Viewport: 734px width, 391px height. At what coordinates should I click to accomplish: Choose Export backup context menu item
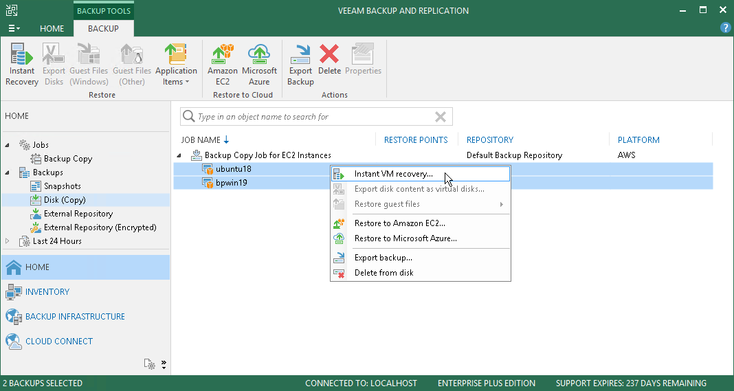(x=421, y=258)
